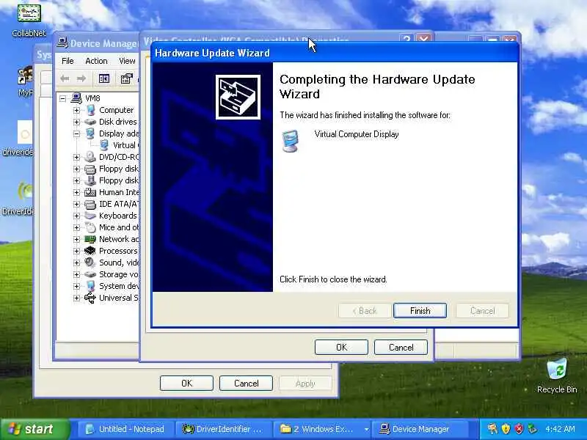Viewport: 587px width, 440px height.
Task: Expand the Computer node
Action: pos(76,111)
